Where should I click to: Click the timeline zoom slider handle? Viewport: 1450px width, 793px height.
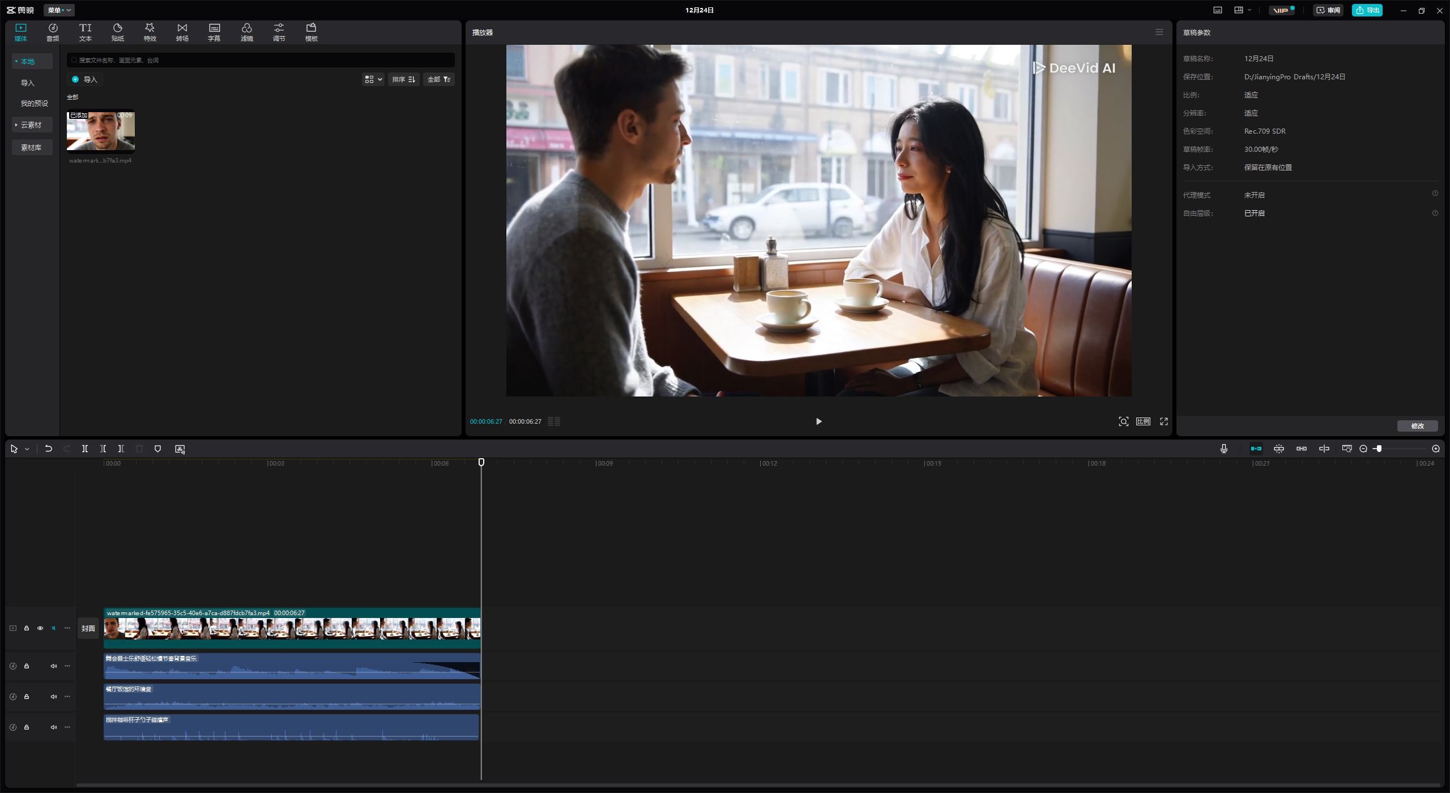[1379, 449]
